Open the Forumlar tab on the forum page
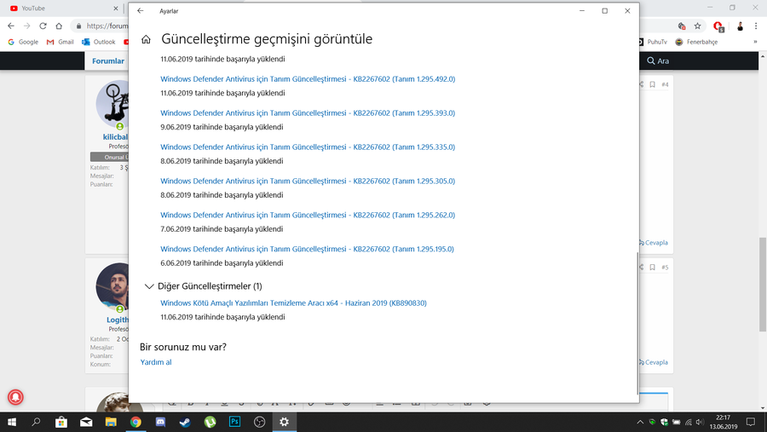The width and height of the screenshot is (767, 432). (x=108, y=61)
